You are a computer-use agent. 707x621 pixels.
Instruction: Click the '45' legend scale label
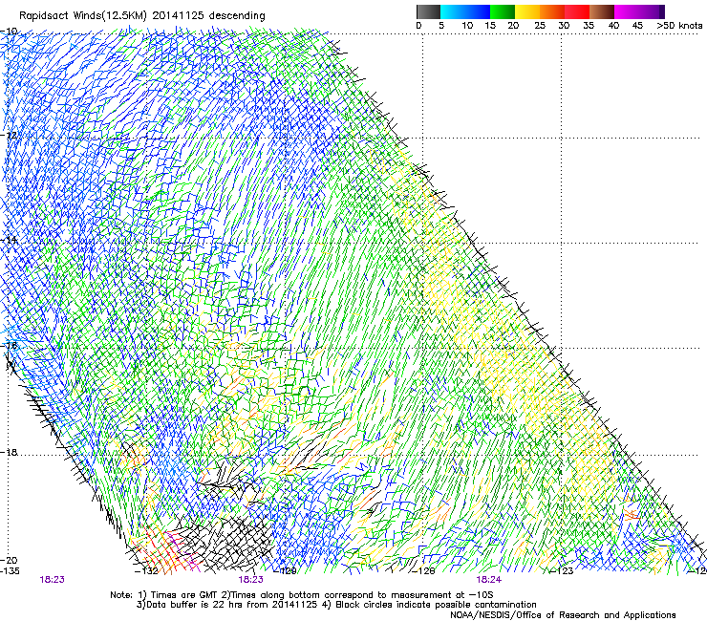pyautogui.click(x=637, y=26)
